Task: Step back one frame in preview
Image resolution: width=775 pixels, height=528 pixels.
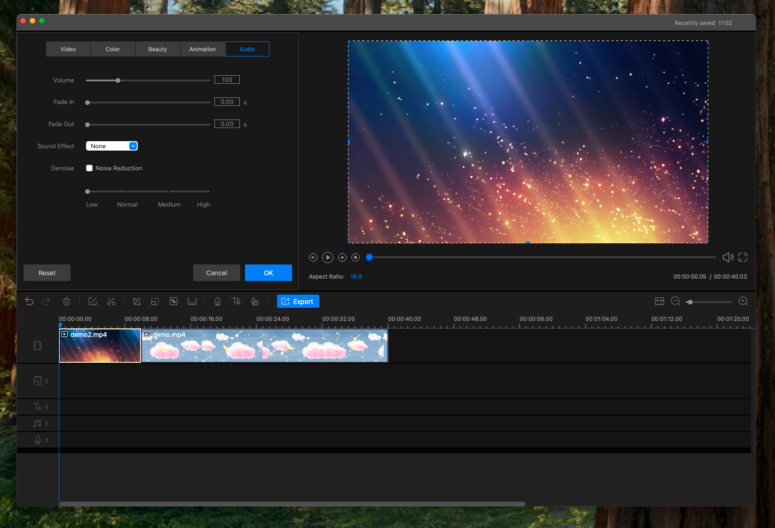Action: pyautogui.click(x=313, y=257)
